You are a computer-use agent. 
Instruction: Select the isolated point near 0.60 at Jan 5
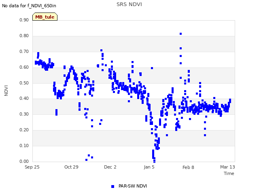152,68
